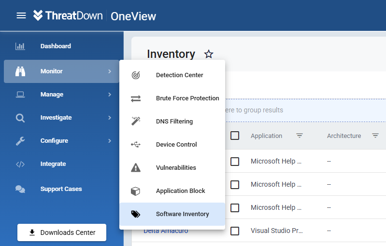386x246 pixels.
Task: Open the Delta Amacuro link
Action: 166,232
